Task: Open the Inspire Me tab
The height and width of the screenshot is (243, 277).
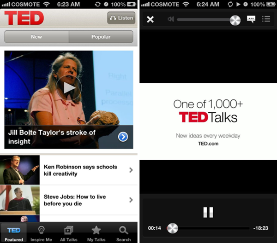Action: pyautogui.click(x=41, y=233)
